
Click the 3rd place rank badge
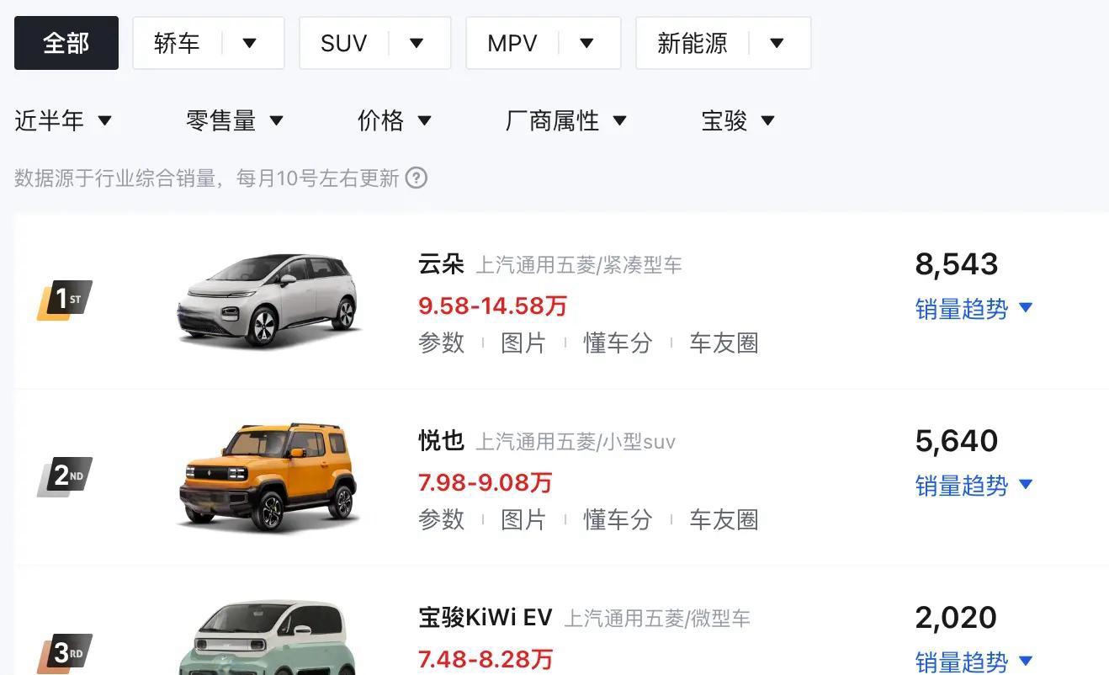(x=65, y=653)
